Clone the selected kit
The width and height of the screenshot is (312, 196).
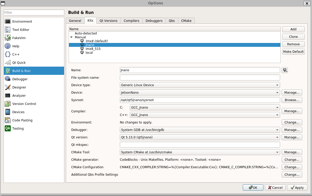click(x=293, y=37)
